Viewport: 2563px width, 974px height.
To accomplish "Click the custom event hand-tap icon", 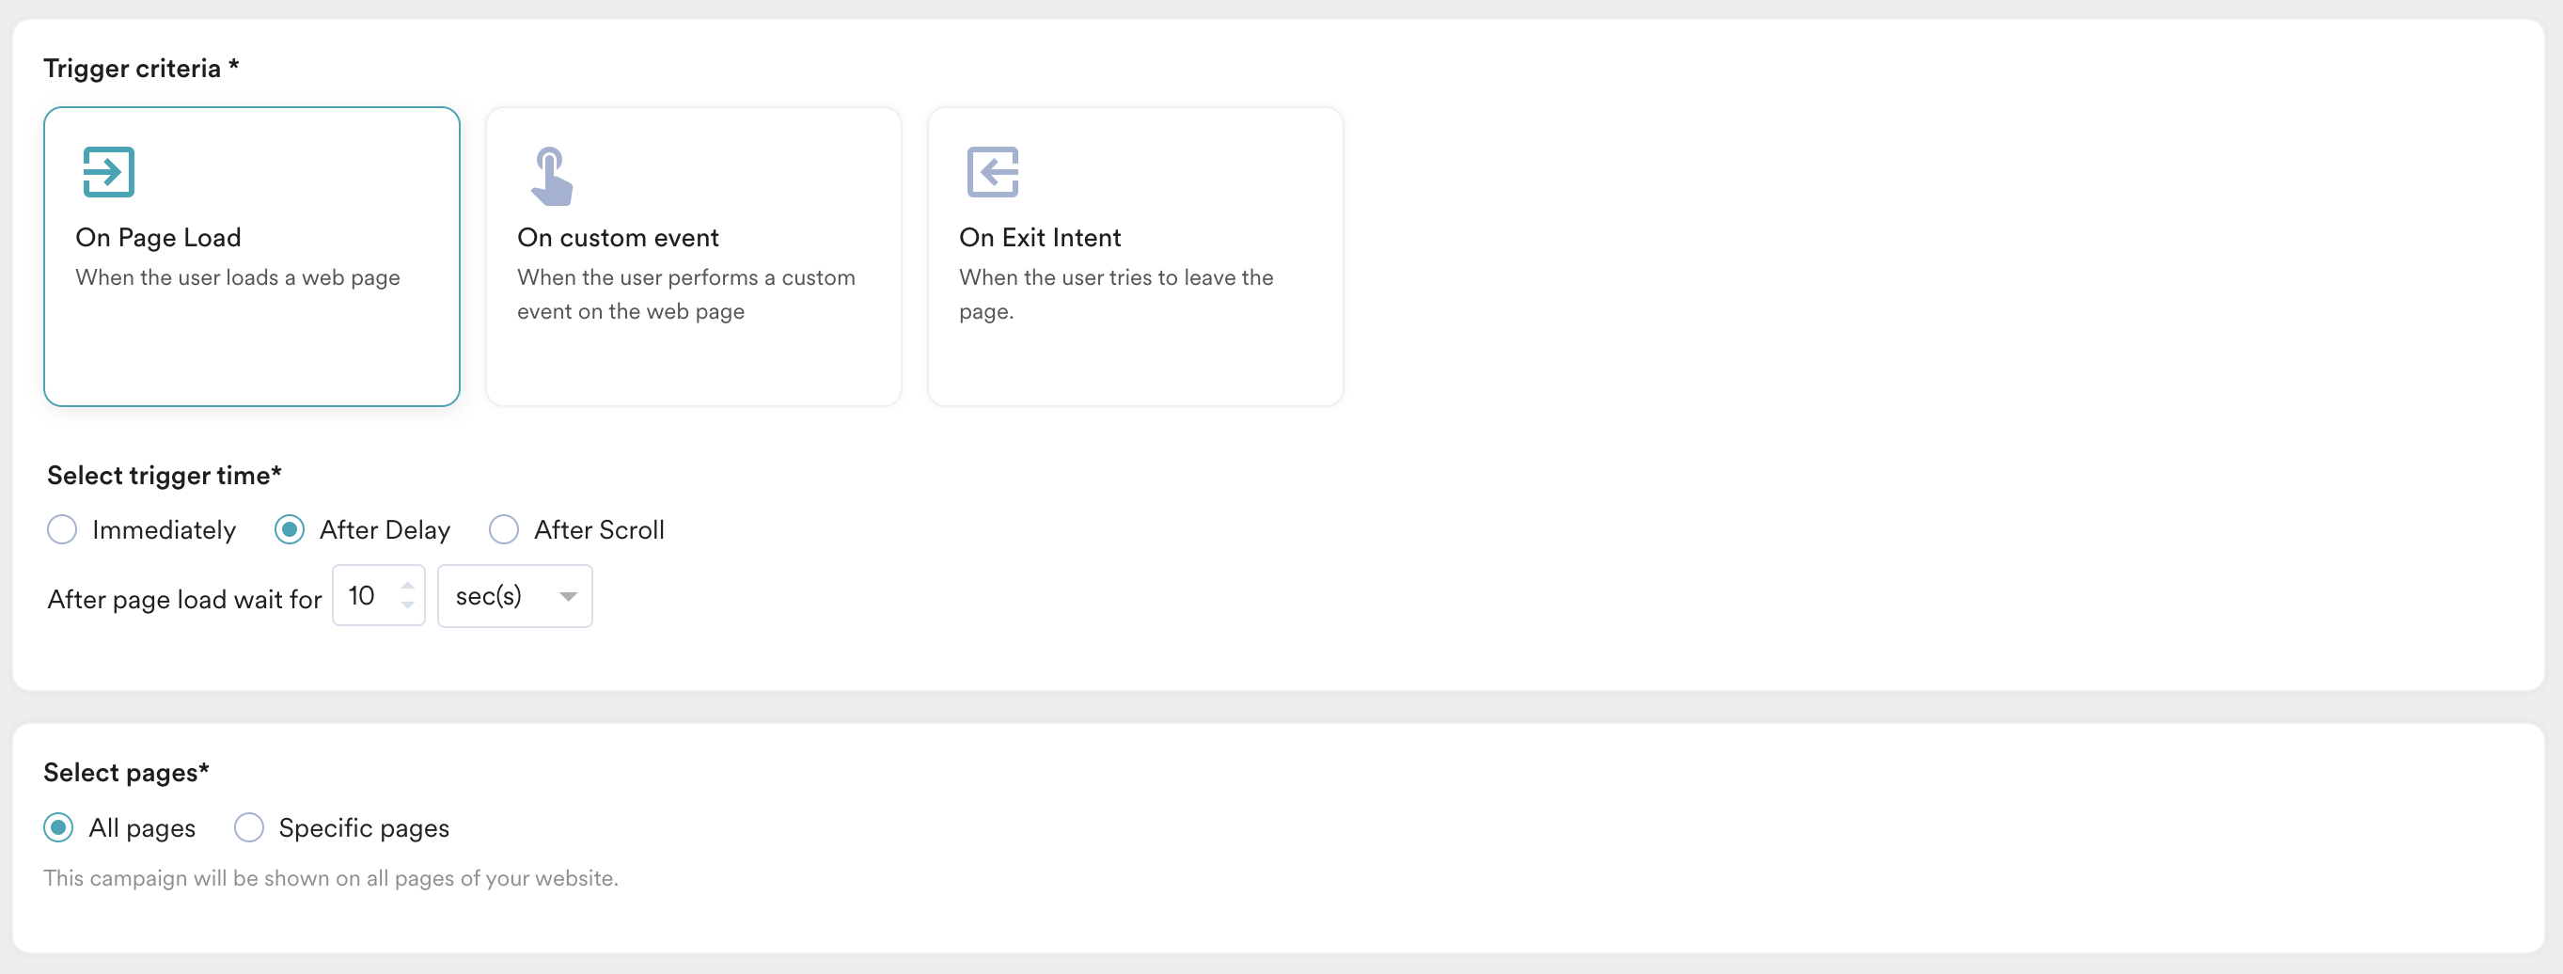I will pyautogui.click(x=551, y=176).
